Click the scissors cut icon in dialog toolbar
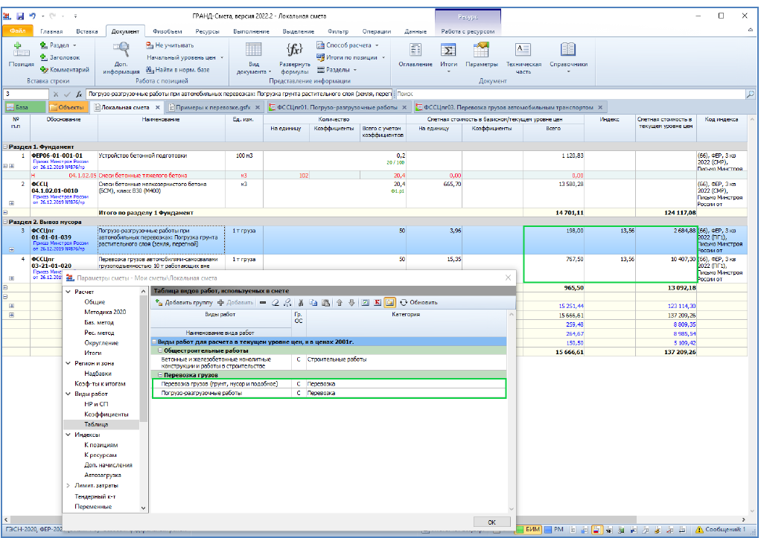The image size is (761, 538). coord(300,303)
